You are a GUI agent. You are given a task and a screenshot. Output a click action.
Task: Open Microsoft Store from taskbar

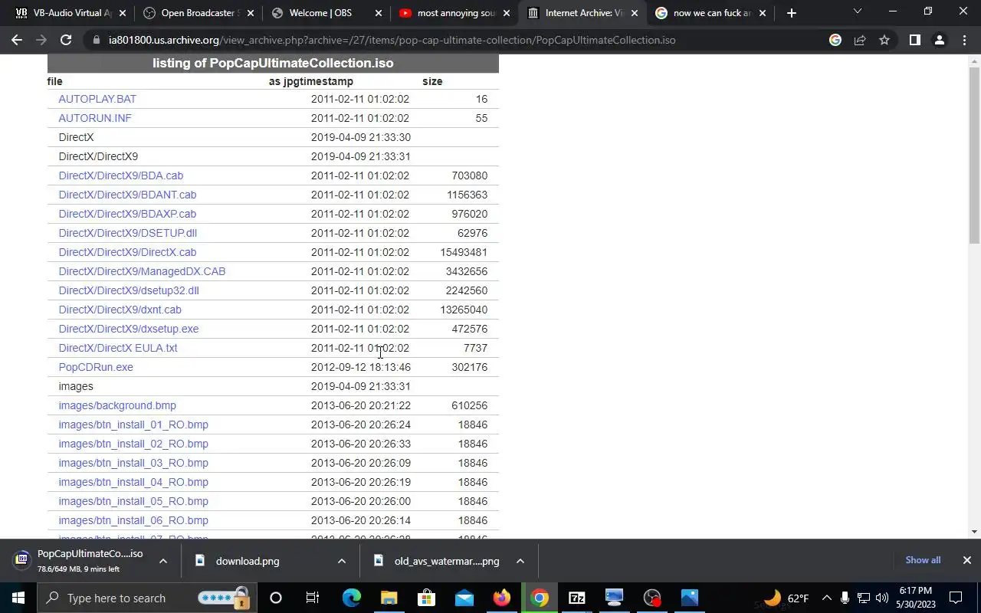pyautogui.click(x=426, y=598)
